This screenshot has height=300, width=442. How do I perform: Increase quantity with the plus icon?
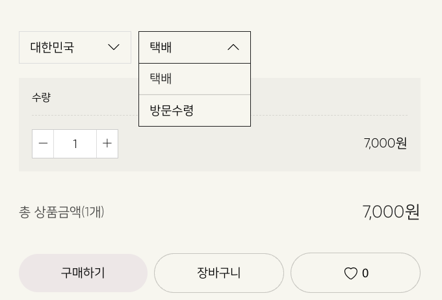click(x=107, y=144)
